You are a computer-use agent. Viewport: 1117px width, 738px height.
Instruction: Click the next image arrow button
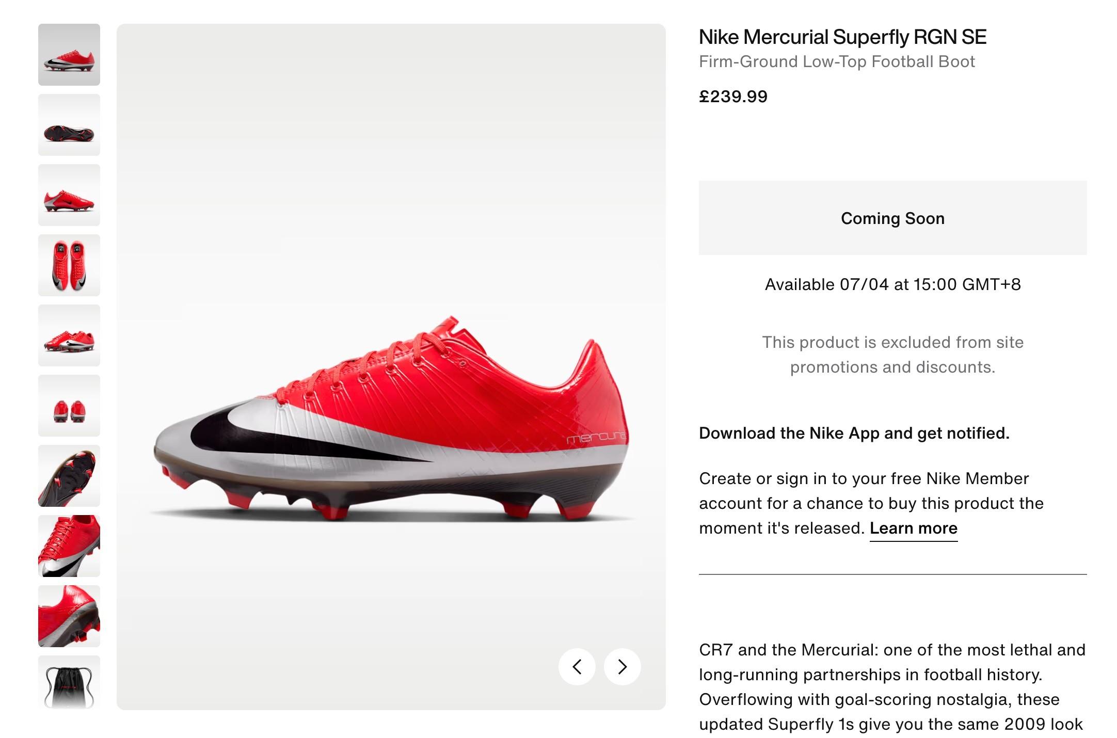pos(622,666)
